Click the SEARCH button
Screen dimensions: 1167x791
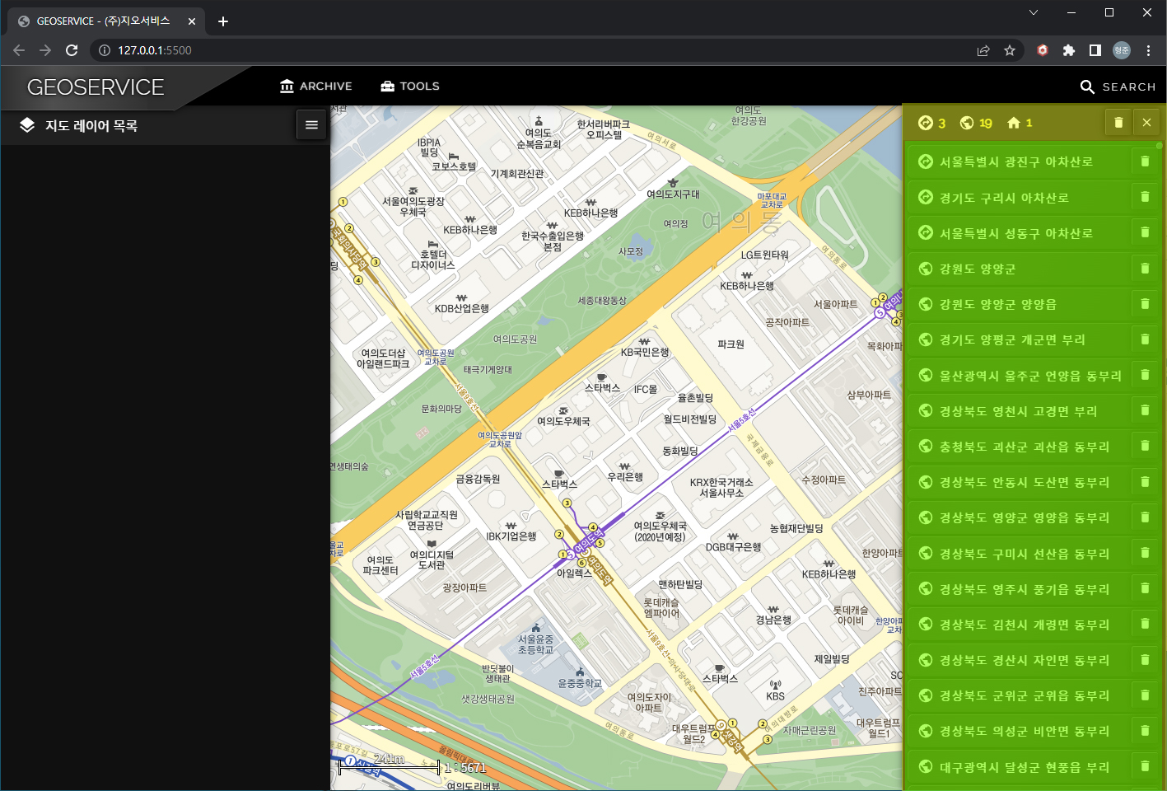(1118, 87)
